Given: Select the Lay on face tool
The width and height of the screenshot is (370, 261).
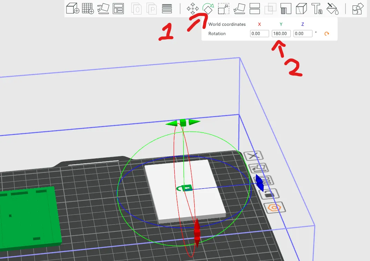Looking at the screenshot, I should point(239,9).
